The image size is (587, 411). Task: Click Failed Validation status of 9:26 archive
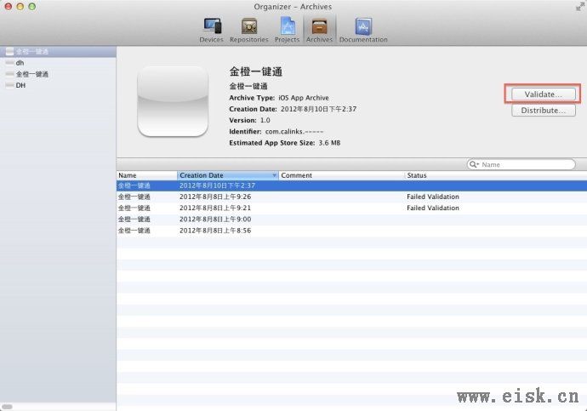433,197
